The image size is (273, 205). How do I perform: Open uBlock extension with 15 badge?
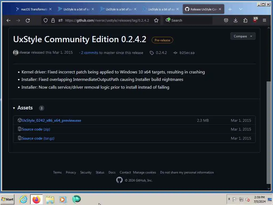click(255, 20)
